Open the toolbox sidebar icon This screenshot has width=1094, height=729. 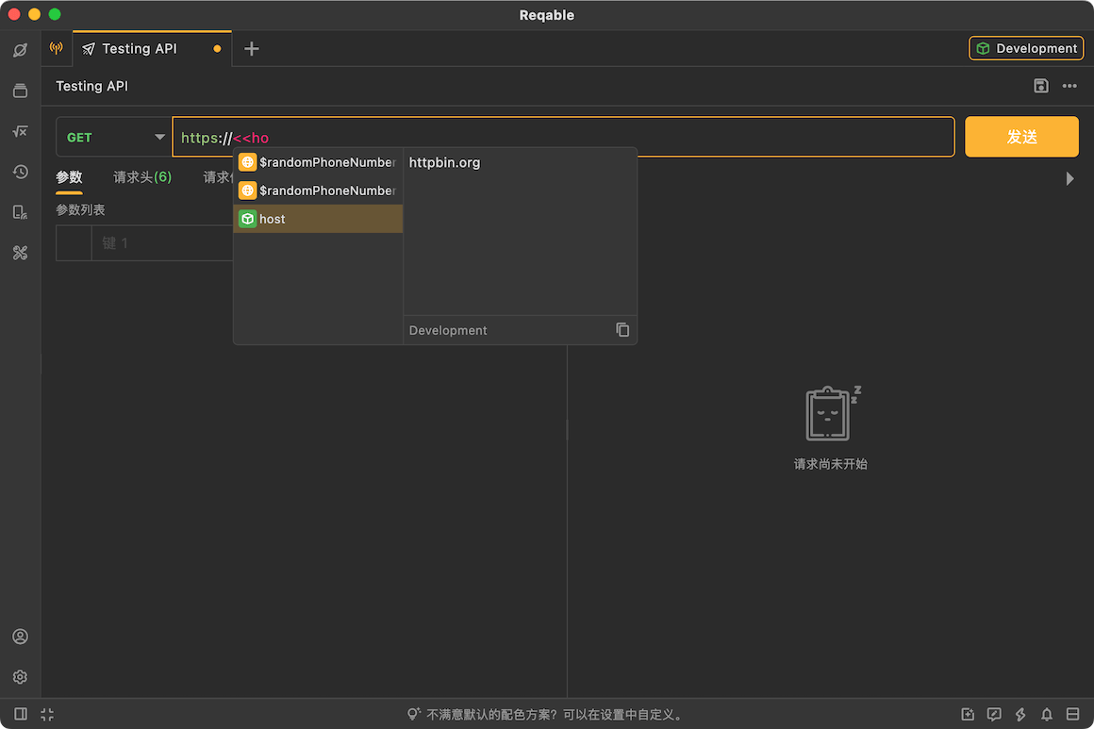tap(20, 253)
